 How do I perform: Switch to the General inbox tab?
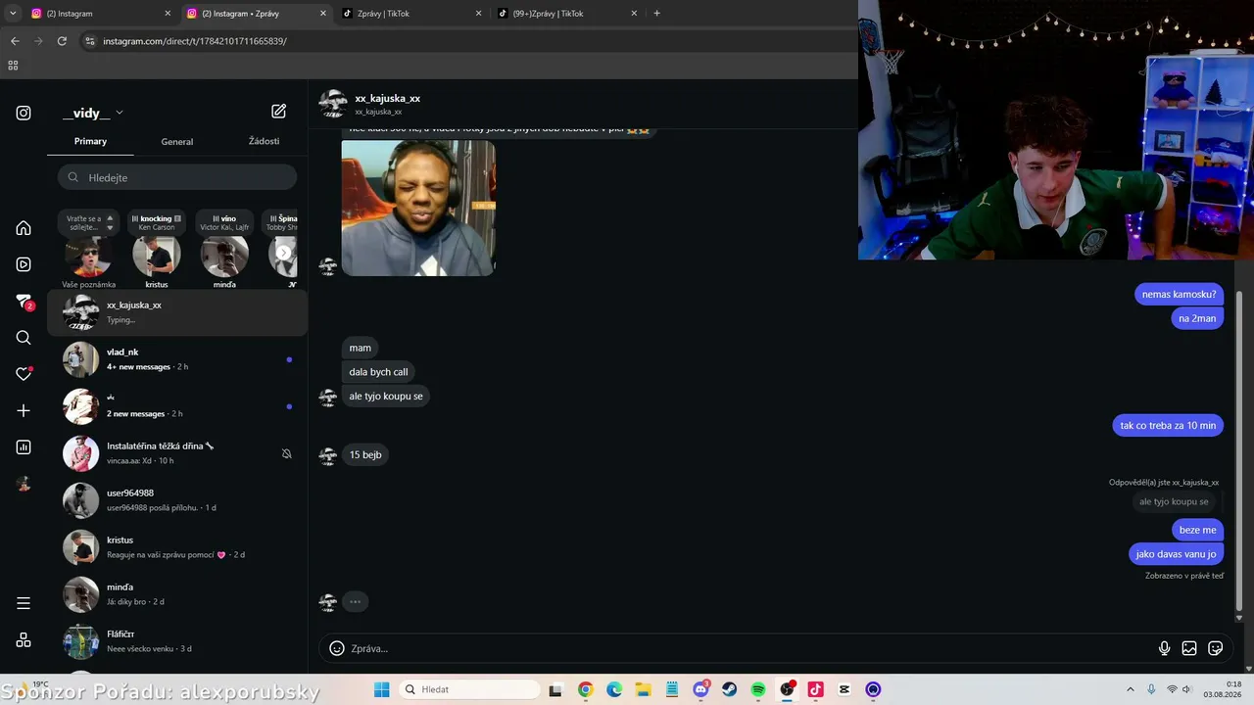pos(177,141)
